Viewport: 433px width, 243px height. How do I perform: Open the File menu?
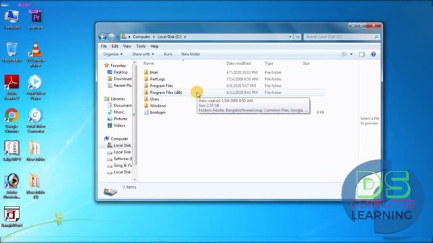coord(104,47)
